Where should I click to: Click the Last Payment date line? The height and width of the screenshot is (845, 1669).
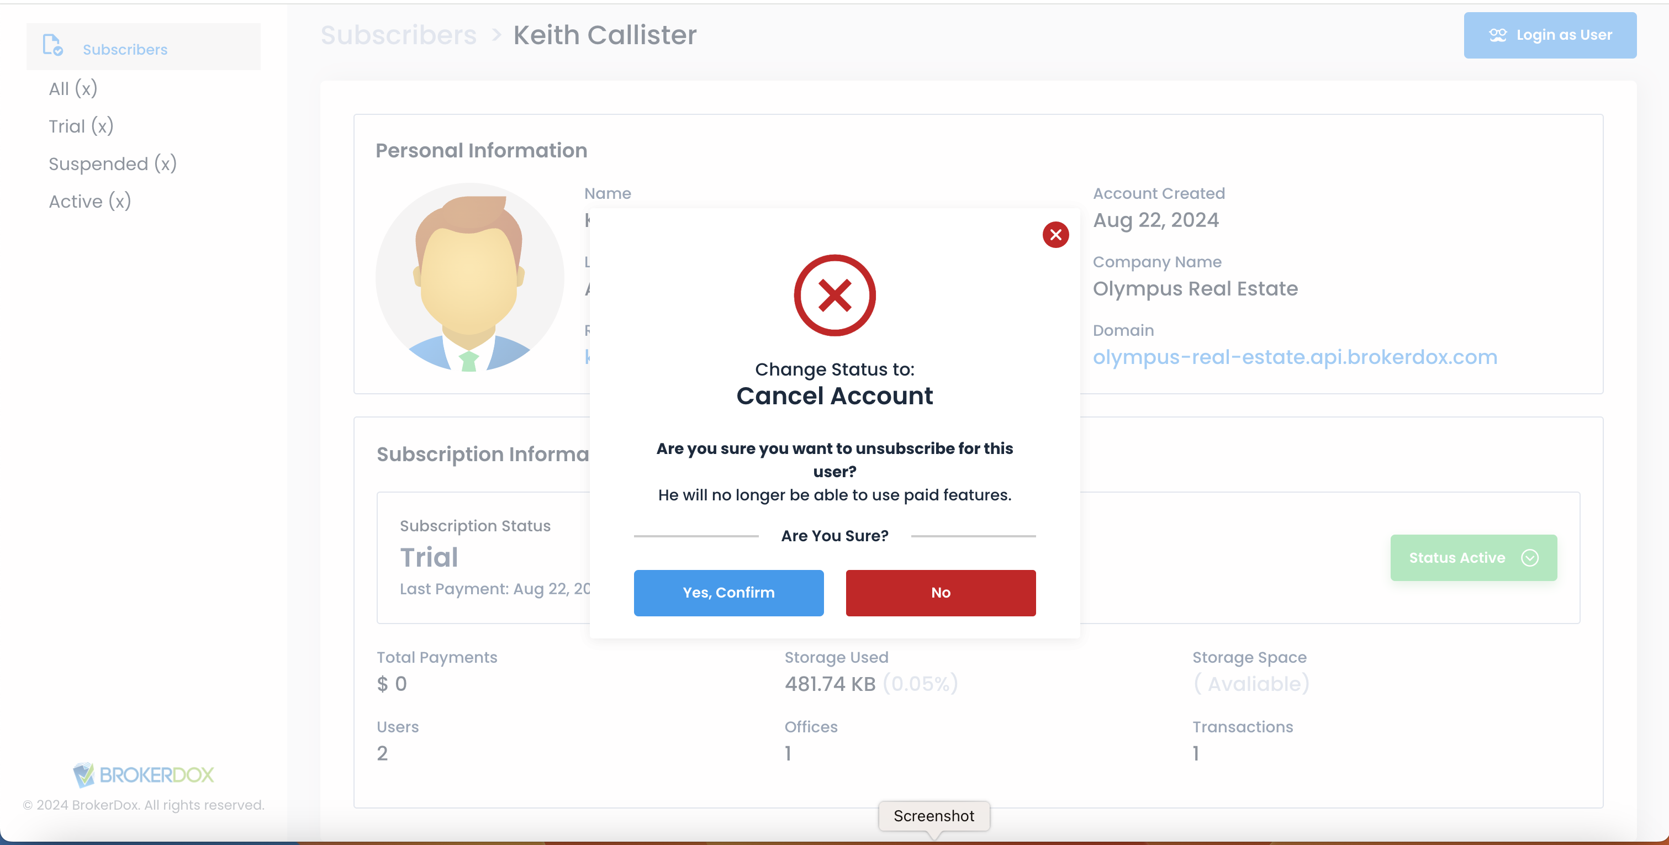pos(494,588)
